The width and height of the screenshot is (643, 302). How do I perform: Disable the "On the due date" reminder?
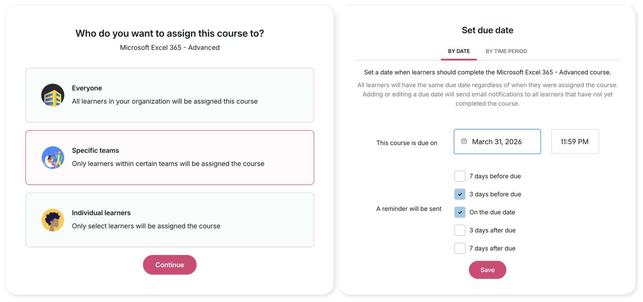[460, 212]
